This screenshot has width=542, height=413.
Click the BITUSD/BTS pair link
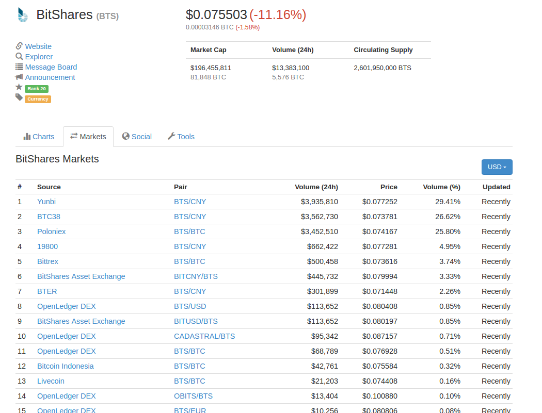[196, 321]
